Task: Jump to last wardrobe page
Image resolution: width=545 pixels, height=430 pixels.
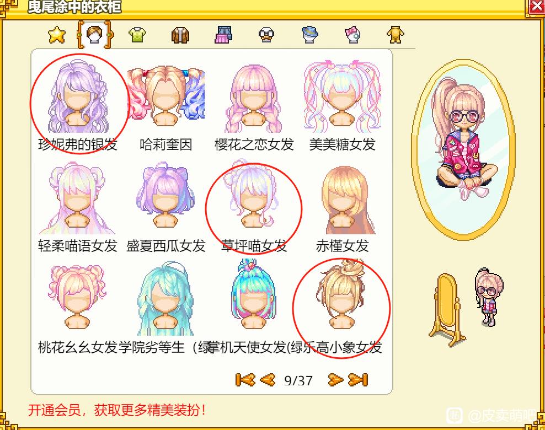Action: 358,380
